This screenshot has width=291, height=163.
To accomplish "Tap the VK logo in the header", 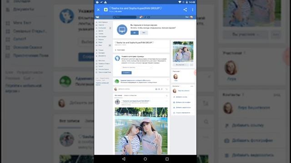I will (x=97, y=17).
